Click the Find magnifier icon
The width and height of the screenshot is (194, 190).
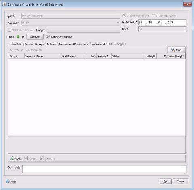173,50
